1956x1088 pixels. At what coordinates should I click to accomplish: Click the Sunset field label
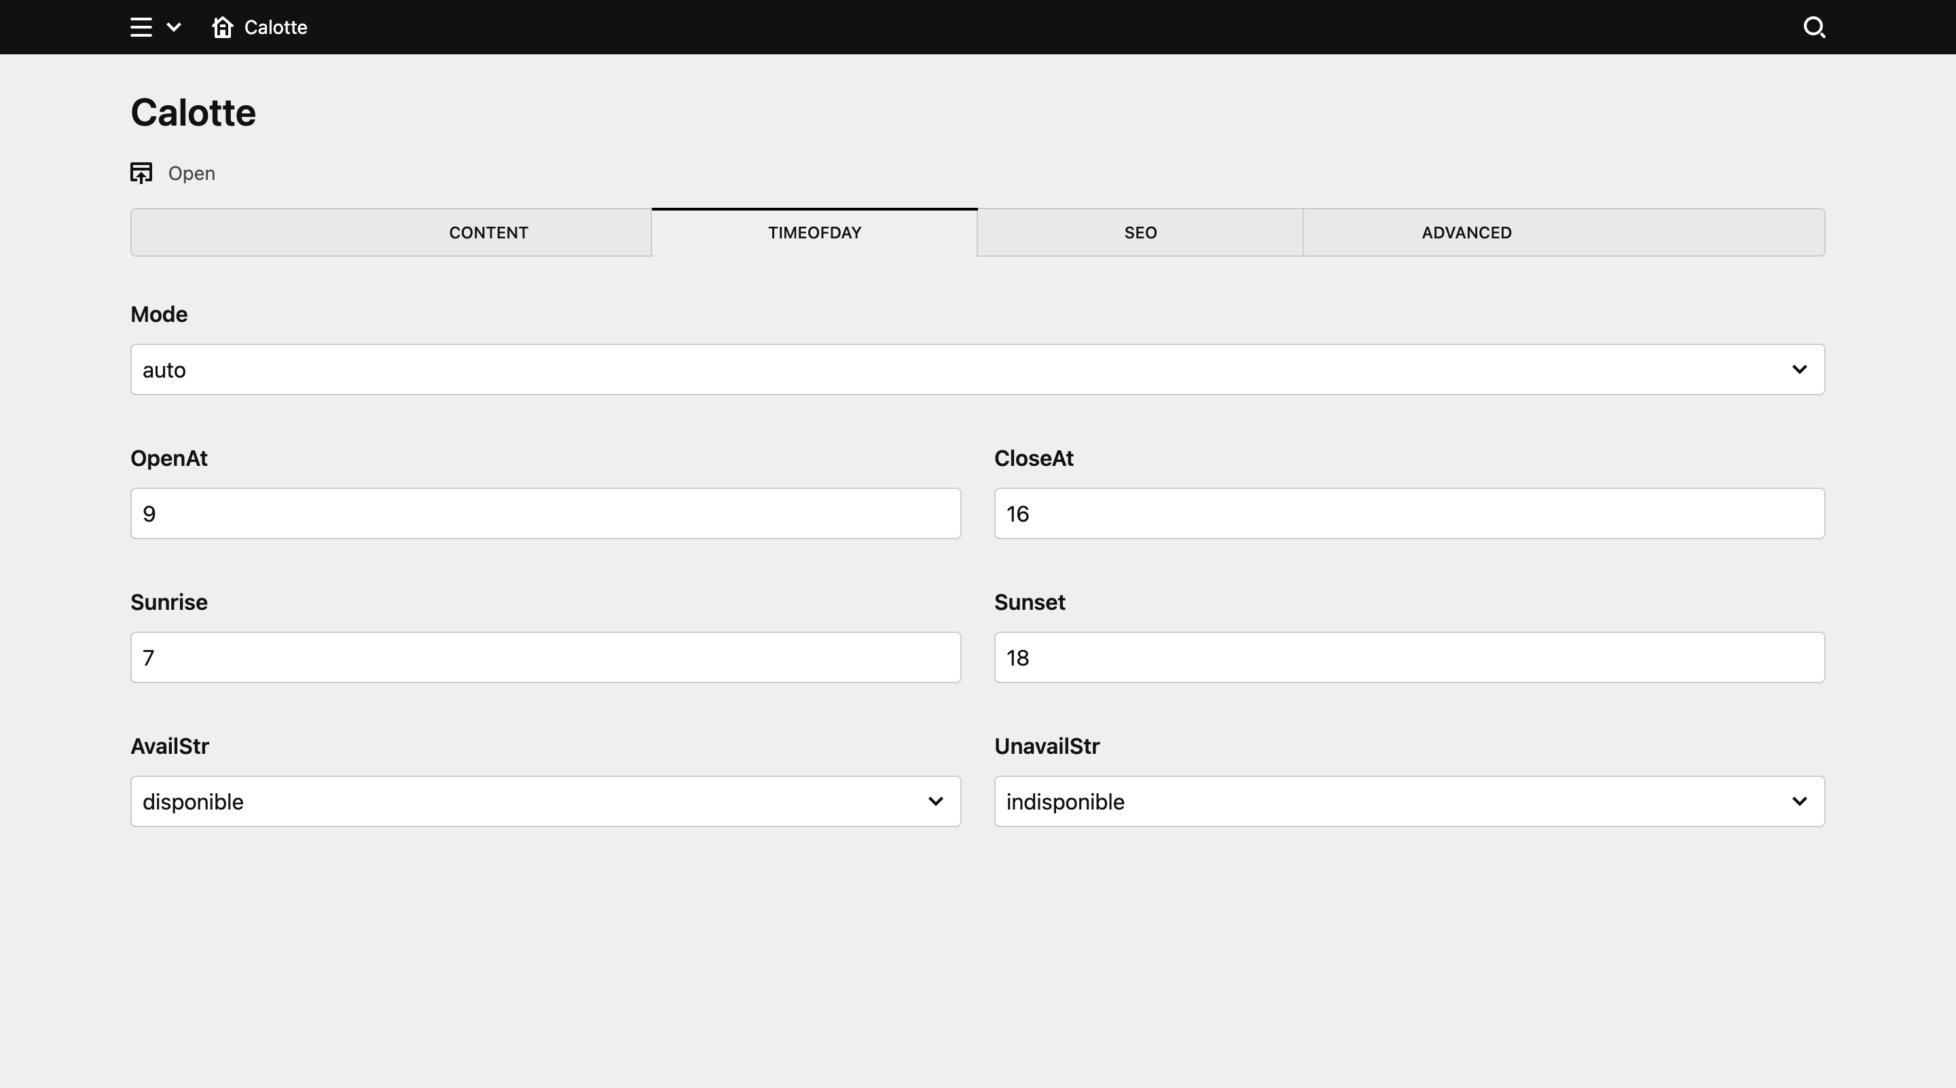tap(1030, 602)
